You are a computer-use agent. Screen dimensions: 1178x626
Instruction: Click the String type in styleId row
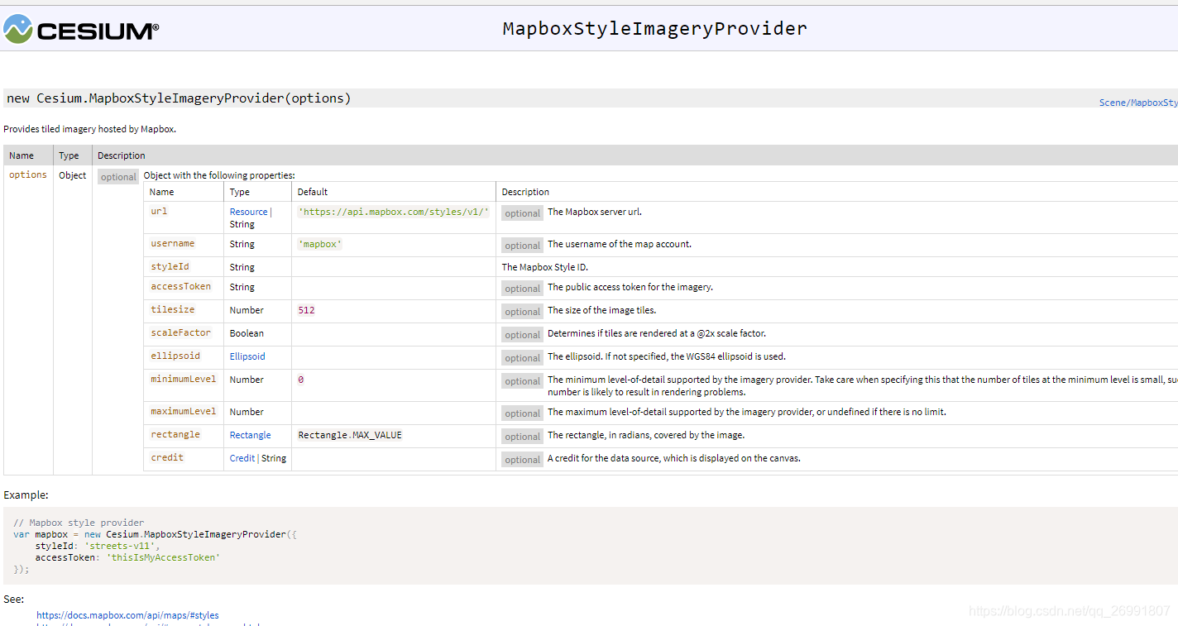(242, 267)
